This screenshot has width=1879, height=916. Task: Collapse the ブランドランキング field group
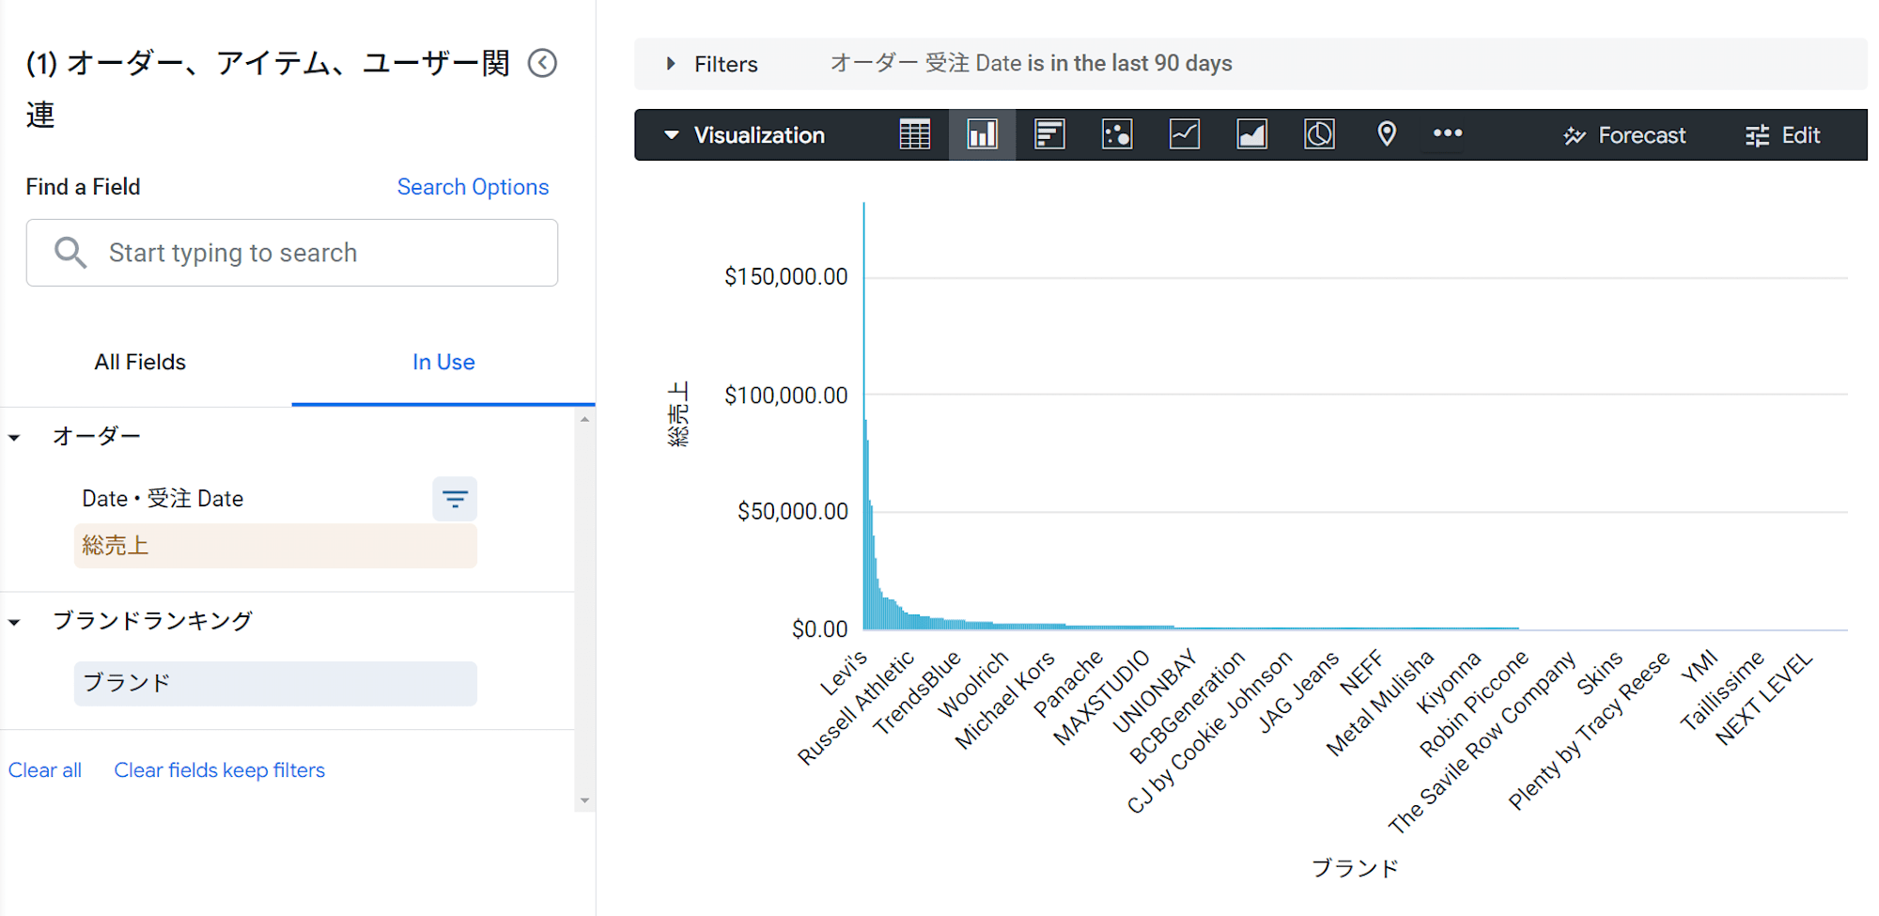pyautogui.click(x=14, y=623)
